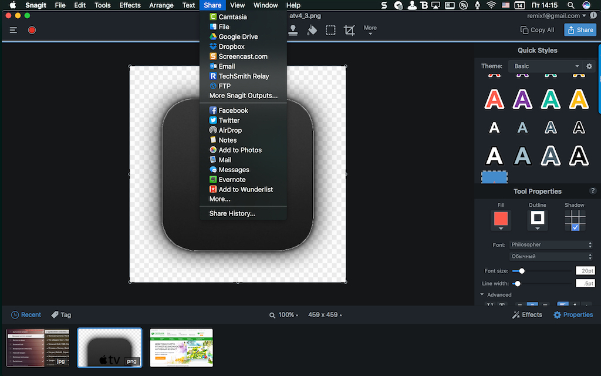
Task: Click the blue Share button
Action: pos(580,30)
